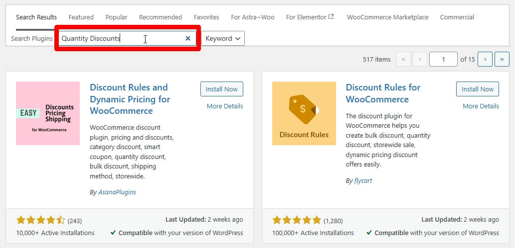Select '10,000+ Active Installations' text

click(55, 233)
